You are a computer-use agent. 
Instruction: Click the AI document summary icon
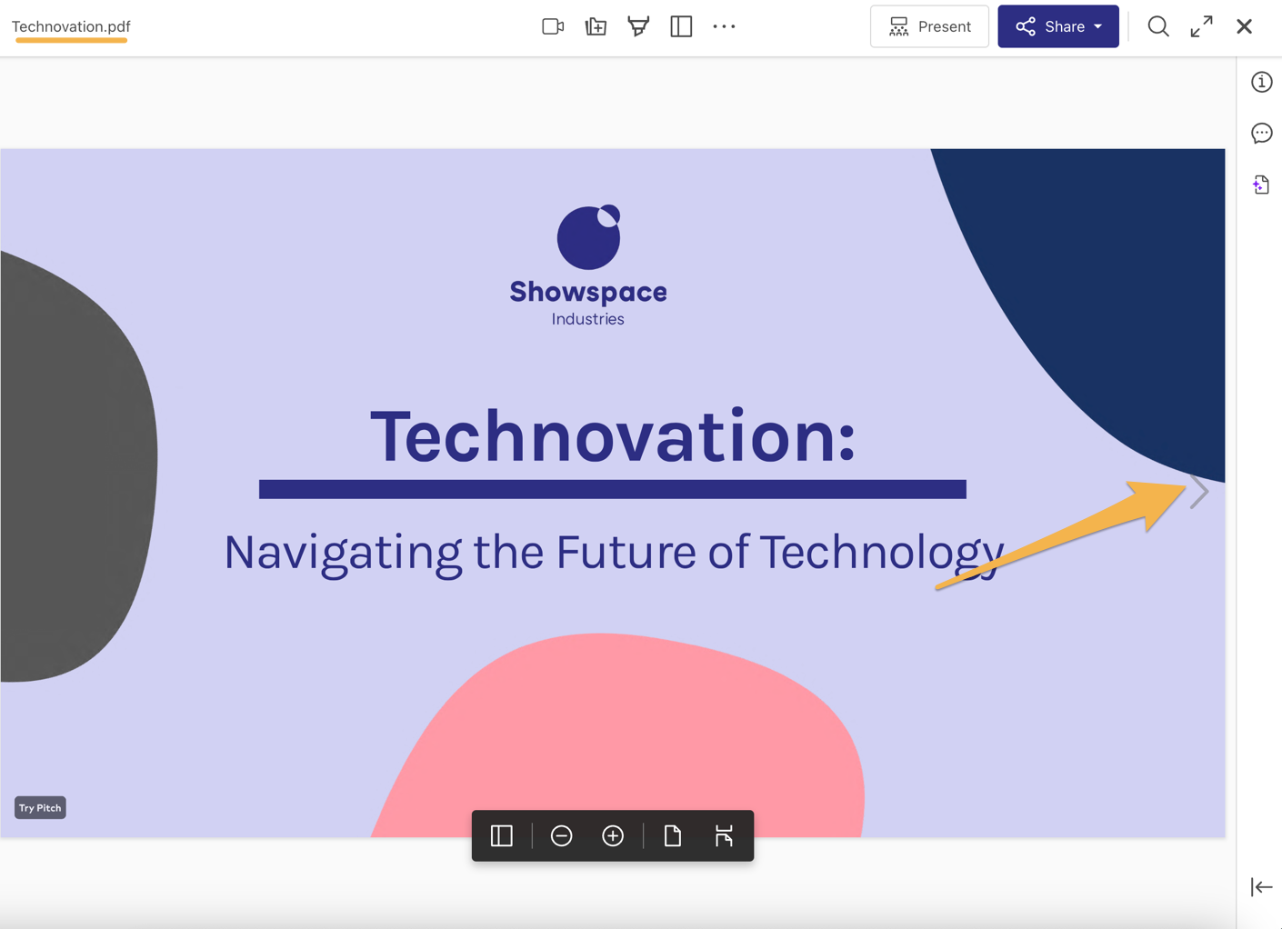click(x=1261, y=185)
